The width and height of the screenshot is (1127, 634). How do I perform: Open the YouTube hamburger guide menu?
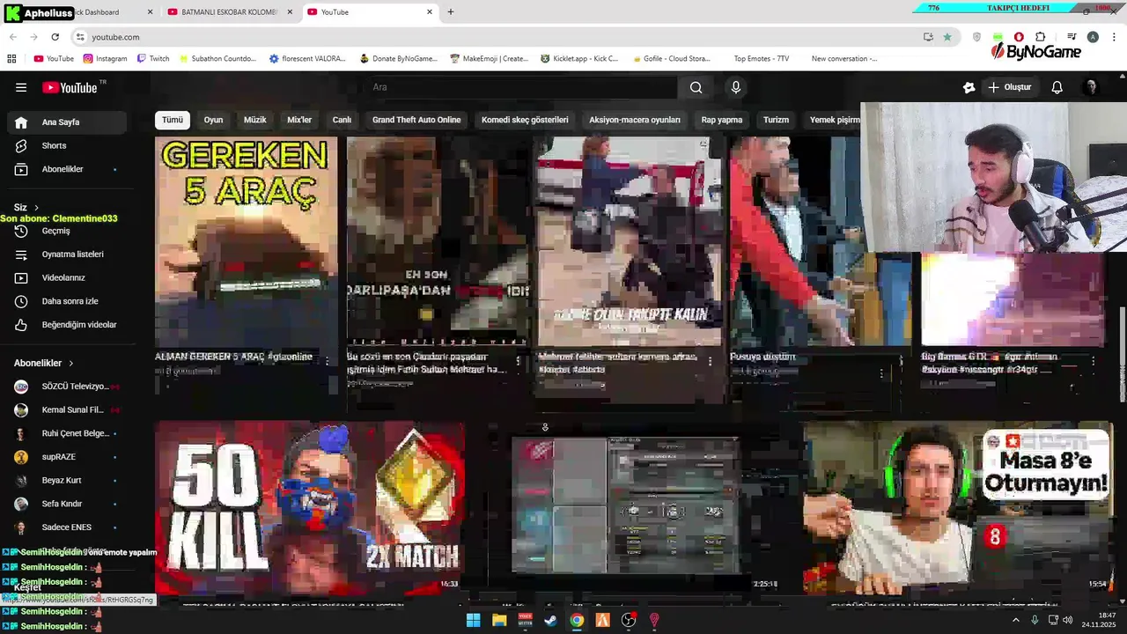click(x=21, y=87)
